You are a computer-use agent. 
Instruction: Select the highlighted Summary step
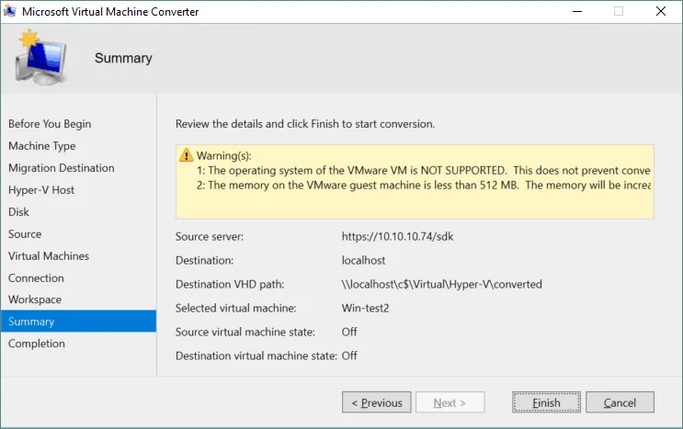click(78, 322)
